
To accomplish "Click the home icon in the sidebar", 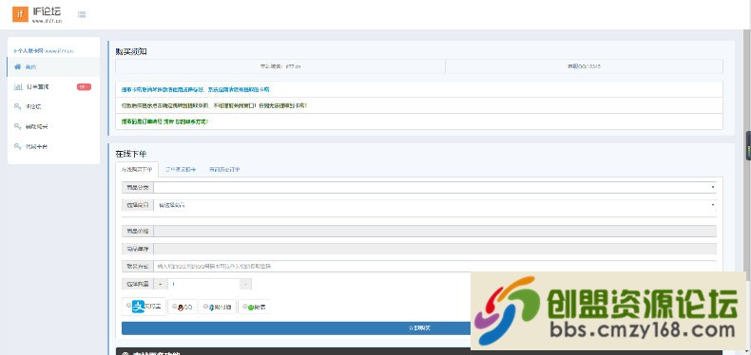I will [18, 66].
